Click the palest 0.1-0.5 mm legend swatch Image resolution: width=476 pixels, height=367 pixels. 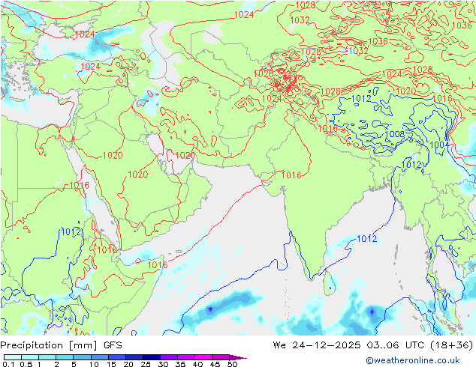[x=13, y=357]
